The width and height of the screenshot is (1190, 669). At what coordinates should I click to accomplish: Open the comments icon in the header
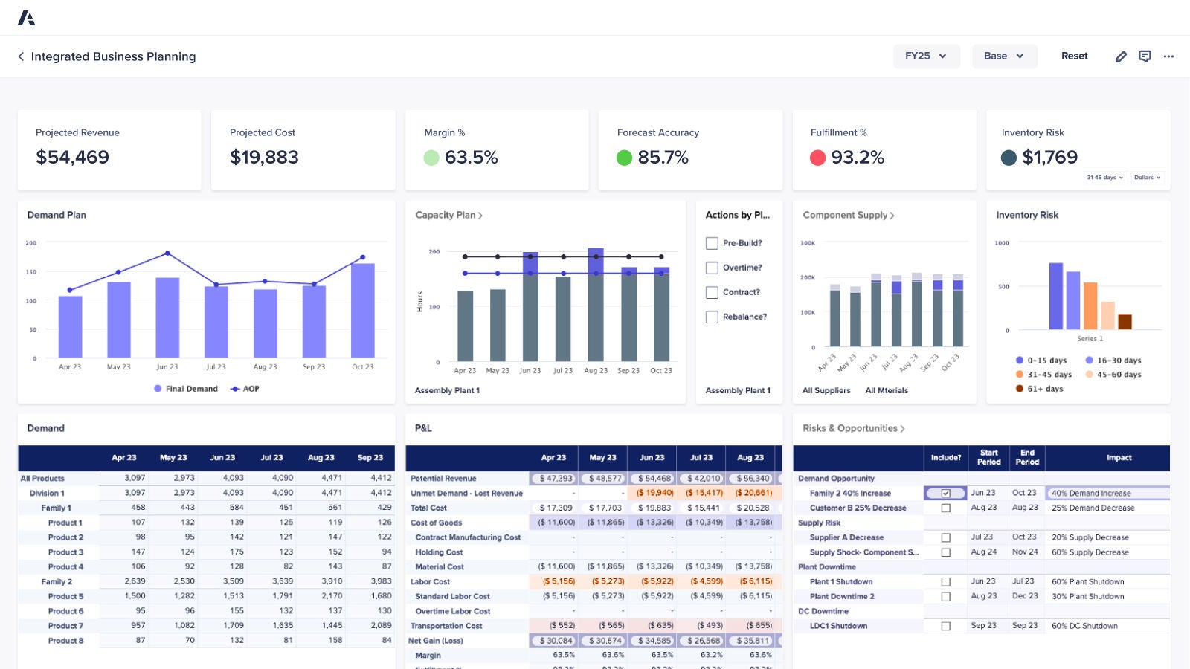[1144, 56]
